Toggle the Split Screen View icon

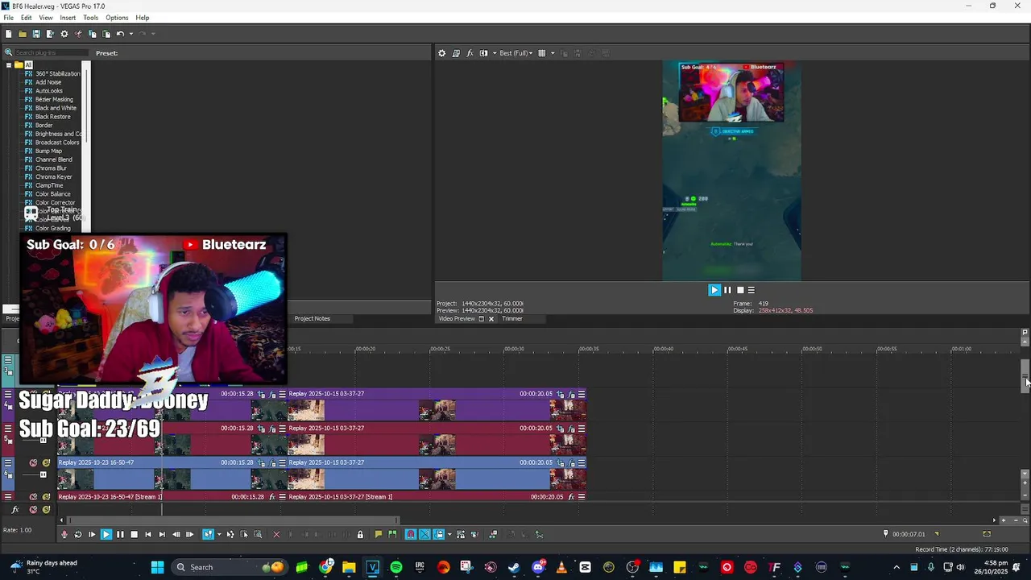(483, 53)
